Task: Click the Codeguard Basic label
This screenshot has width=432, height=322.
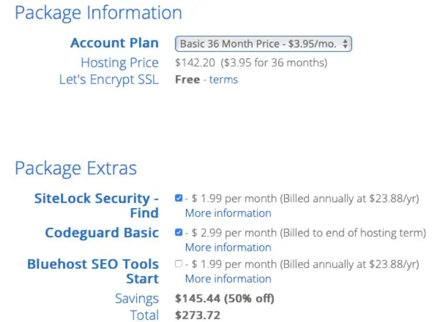Action: click(102, 233)
